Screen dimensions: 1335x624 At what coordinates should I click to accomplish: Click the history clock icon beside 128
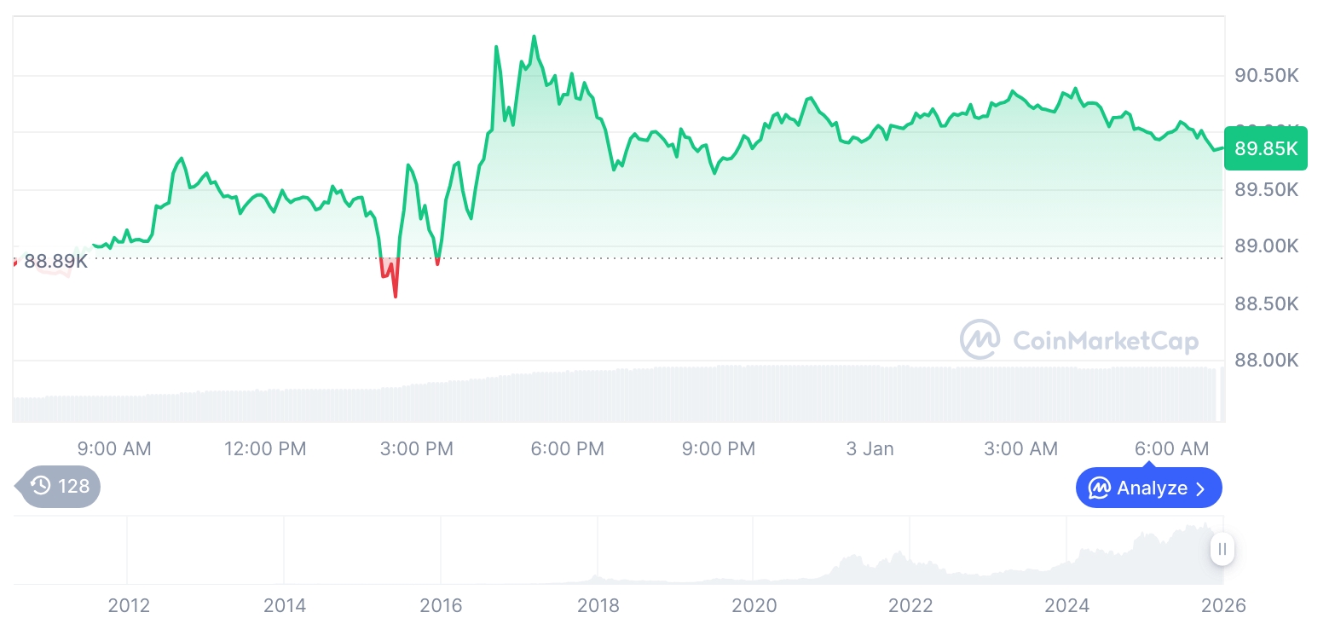(x=41, y=487)
